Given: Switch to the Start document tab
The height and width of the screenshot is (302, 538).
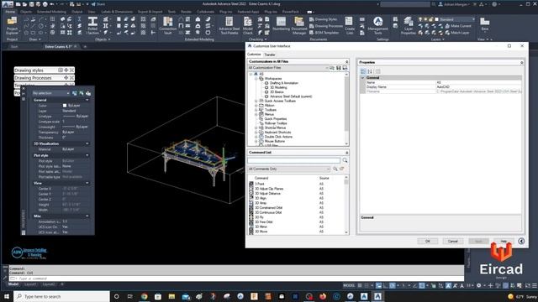Looking at the screenshot, I should pyautogui.click(x=14, y=47).
